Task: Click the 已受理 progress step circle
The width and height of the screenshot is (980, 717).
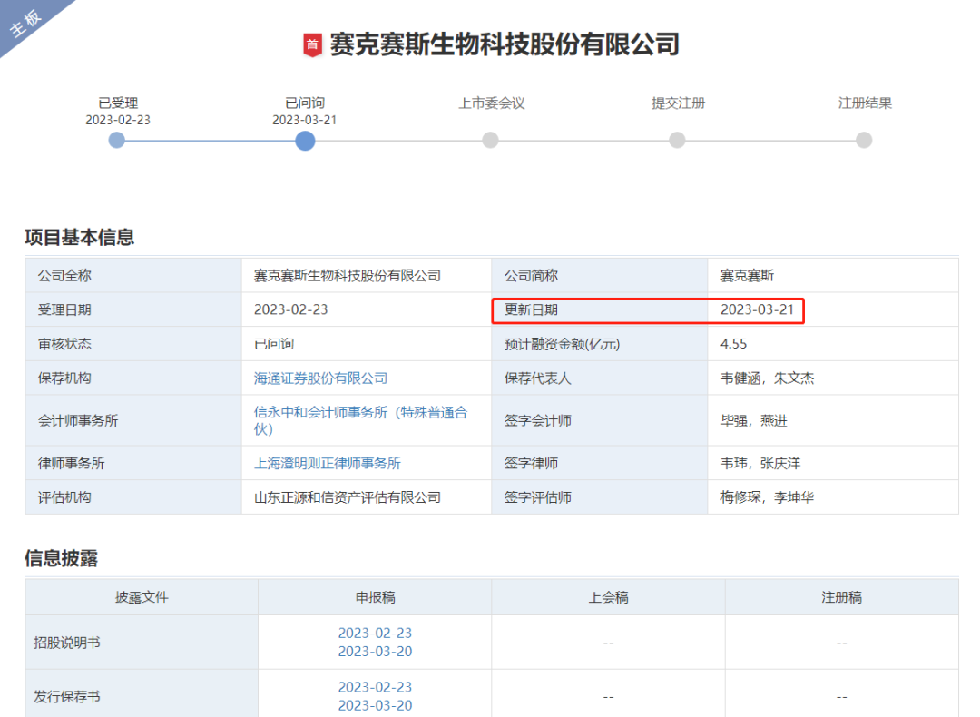Action: (117, 140)
